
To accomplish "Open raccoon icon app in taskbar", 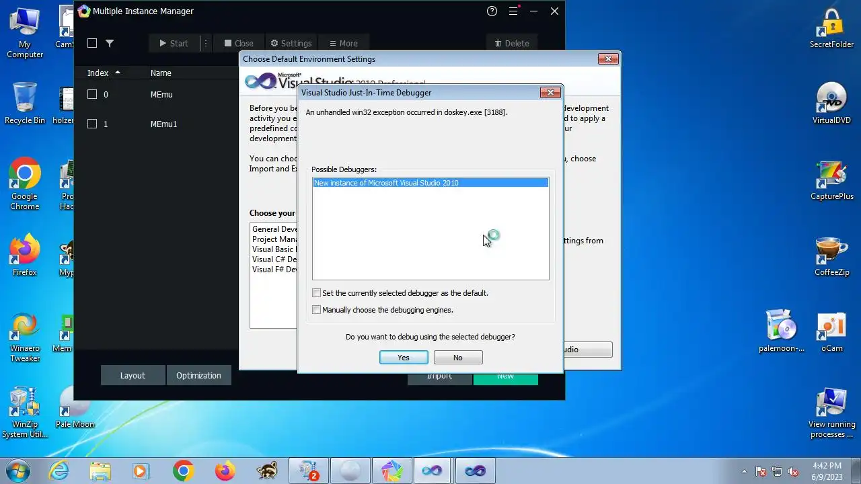I will [266, 471].
